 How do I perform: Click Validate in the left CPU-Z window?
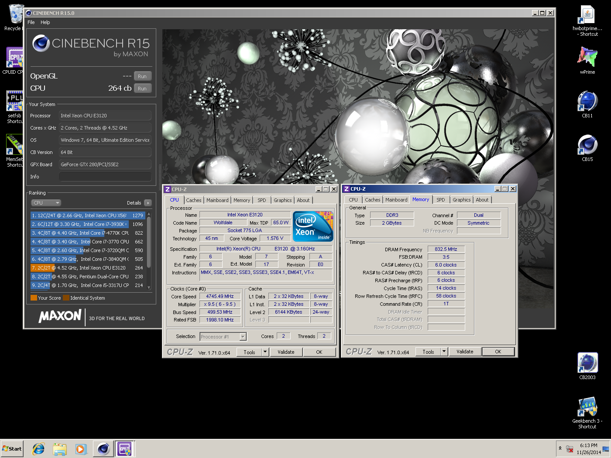[x=286, y=352]
